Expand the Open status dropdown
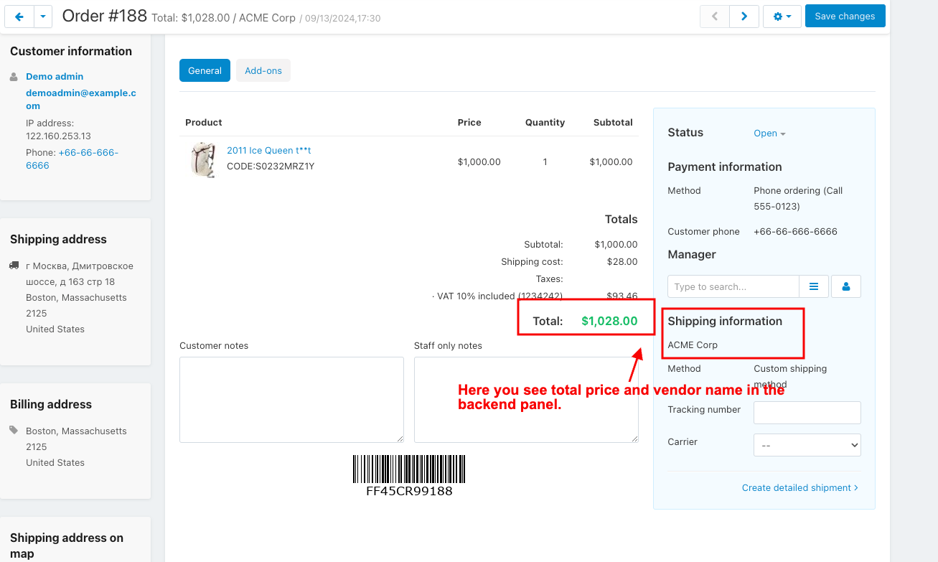The width and height of the screenshot is (938, 562). pyautogui.click(x=769, y=134)
